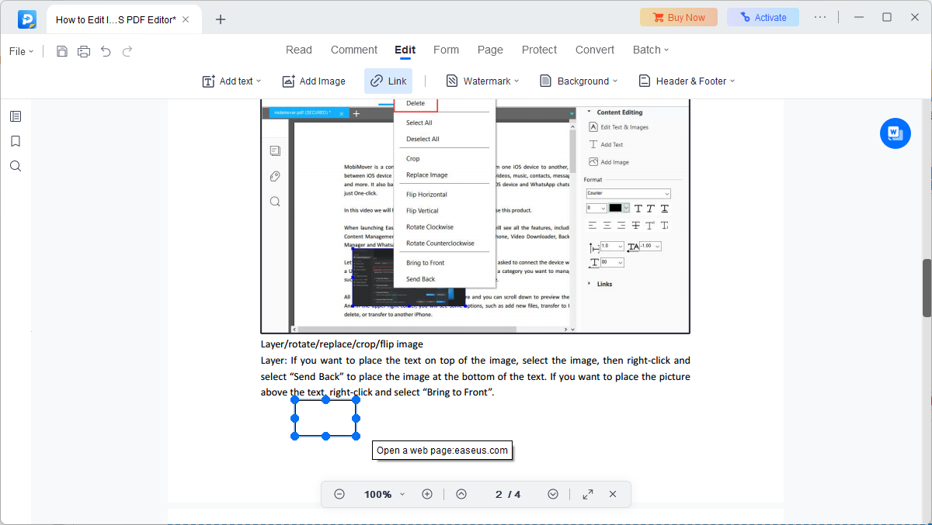Open the Batch menu dropdown
Image resolution: width=932 pixels, height=525 pixels.
(x=651, y=50)
